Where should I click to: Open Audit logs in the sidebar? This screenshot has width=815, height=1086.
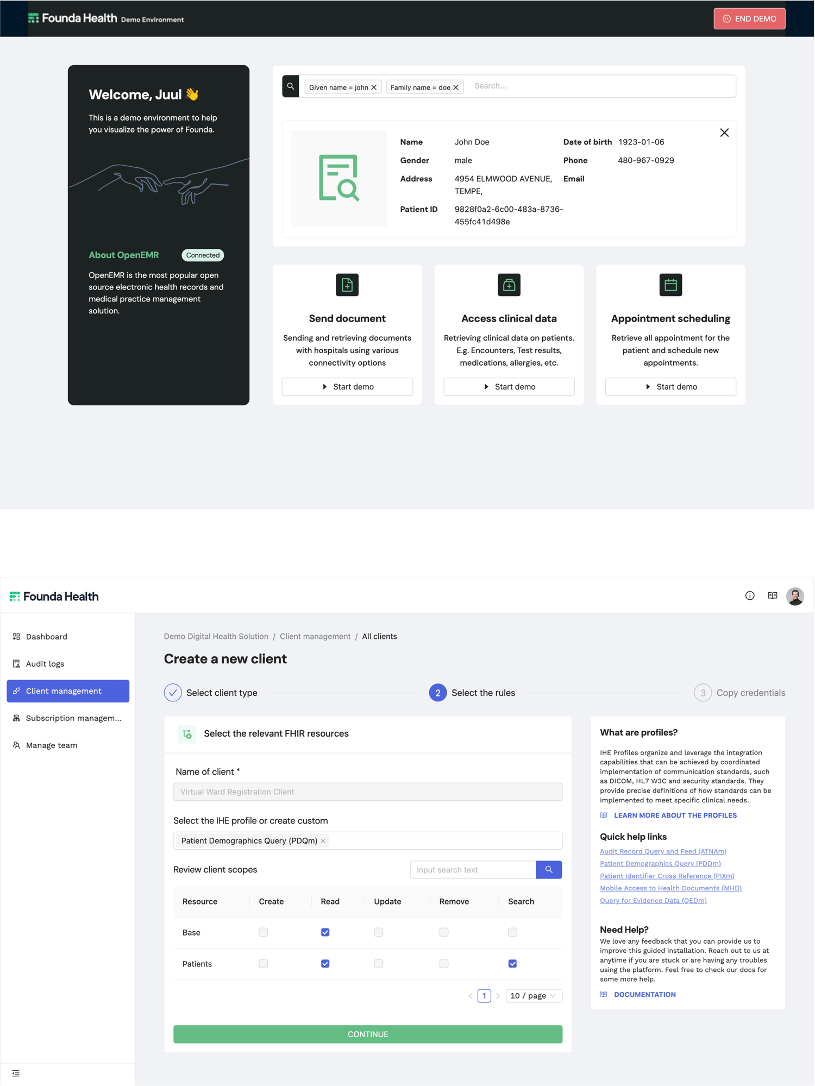(x=68, y=664)
